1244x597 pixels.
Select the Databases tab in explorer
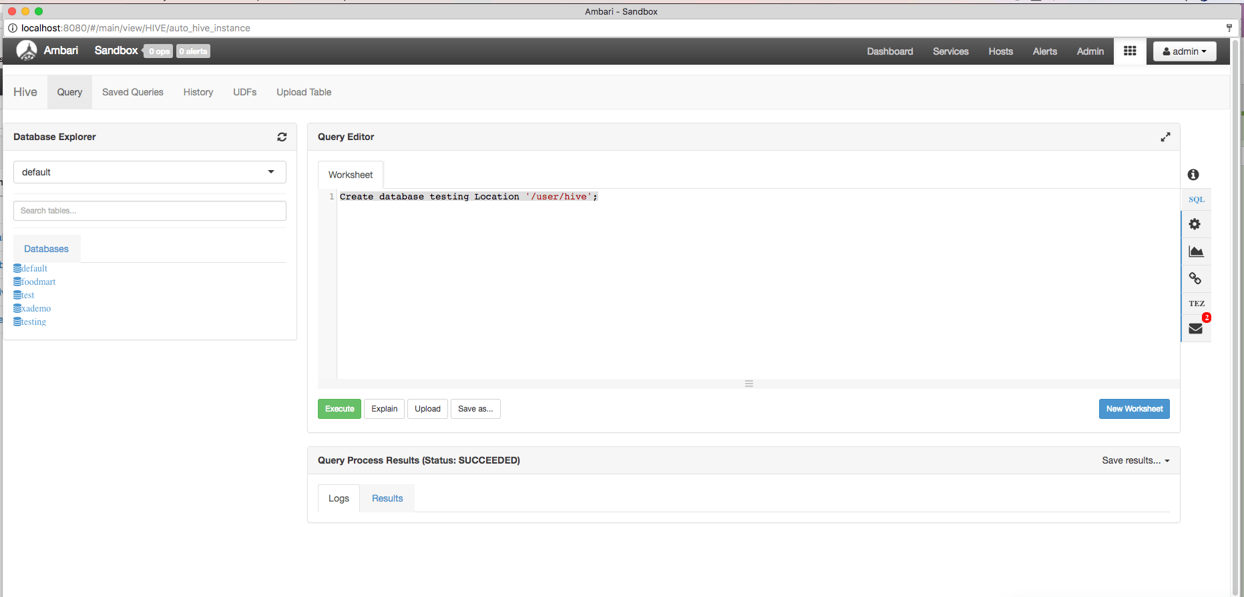coord(46,249)
